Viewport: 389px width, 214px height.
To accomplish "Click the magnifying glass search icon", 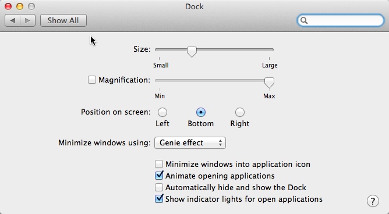I will (304, 20).
